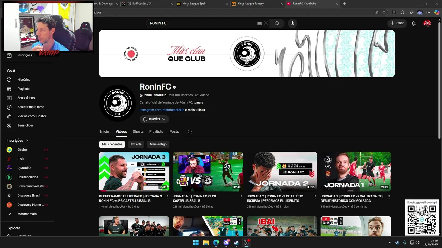Add page to favorites star icon
The height and width of the screenshot is (248, 442).
(x=384, y=12)
